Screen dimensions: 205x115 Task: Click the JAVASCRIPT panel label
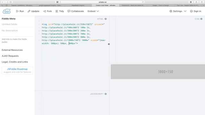97,94
